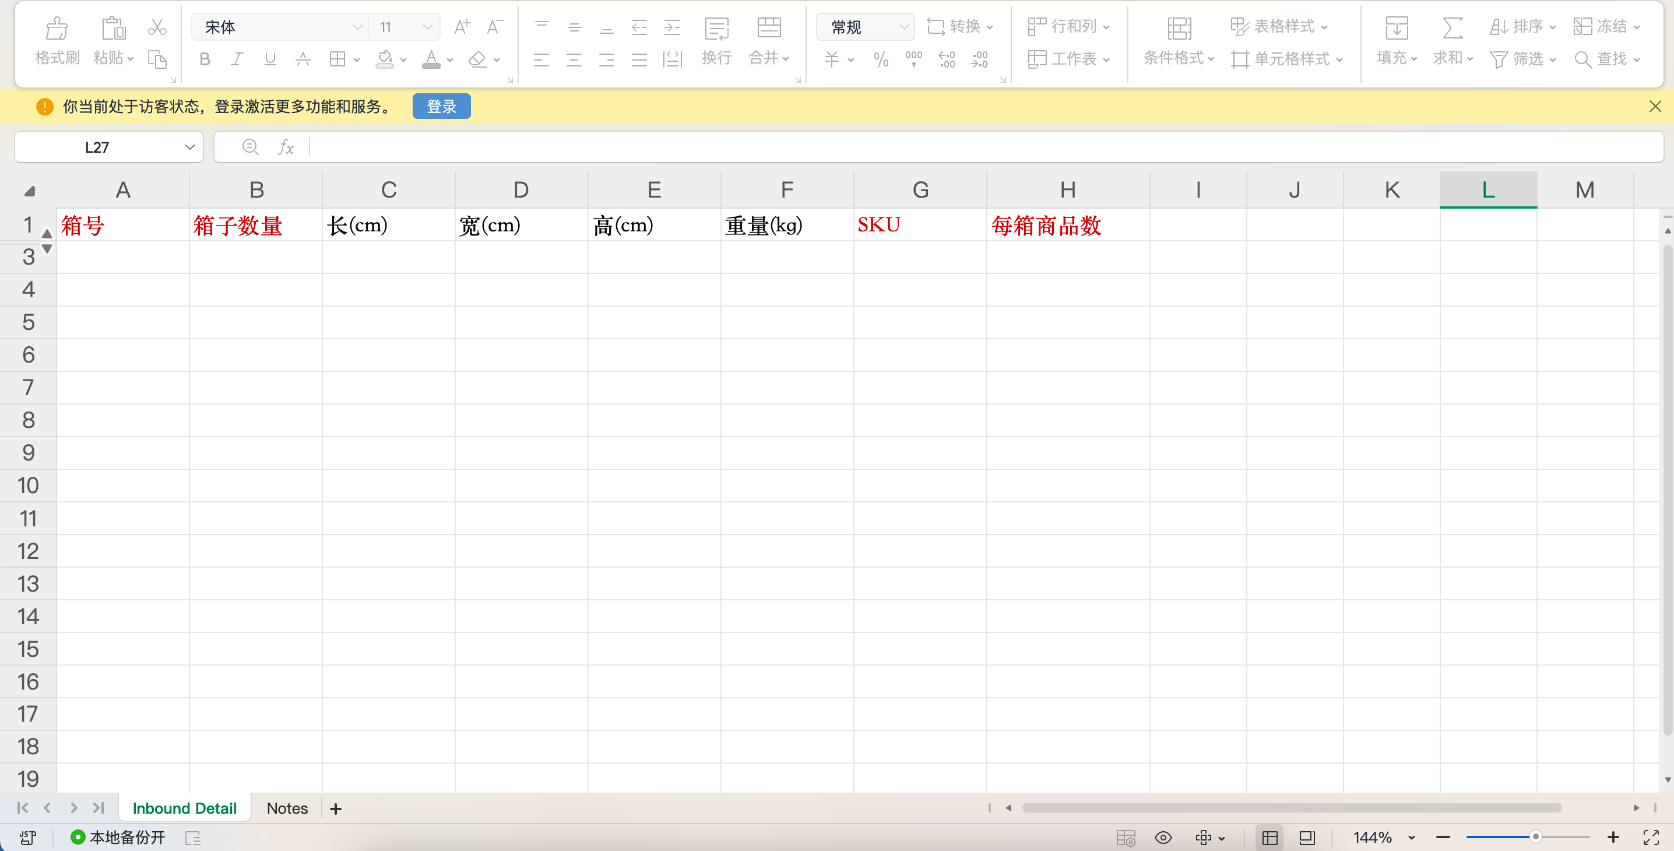Viewport: 1674px width, 851px height.
Task: Switch to the Notes sheet tab
Action: pos(287,808)
